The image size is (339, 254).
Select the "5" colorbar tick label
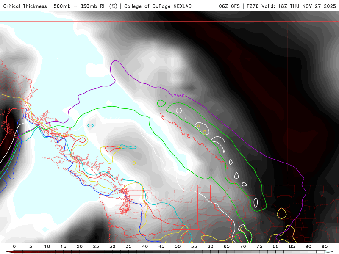tap(31, 246)
